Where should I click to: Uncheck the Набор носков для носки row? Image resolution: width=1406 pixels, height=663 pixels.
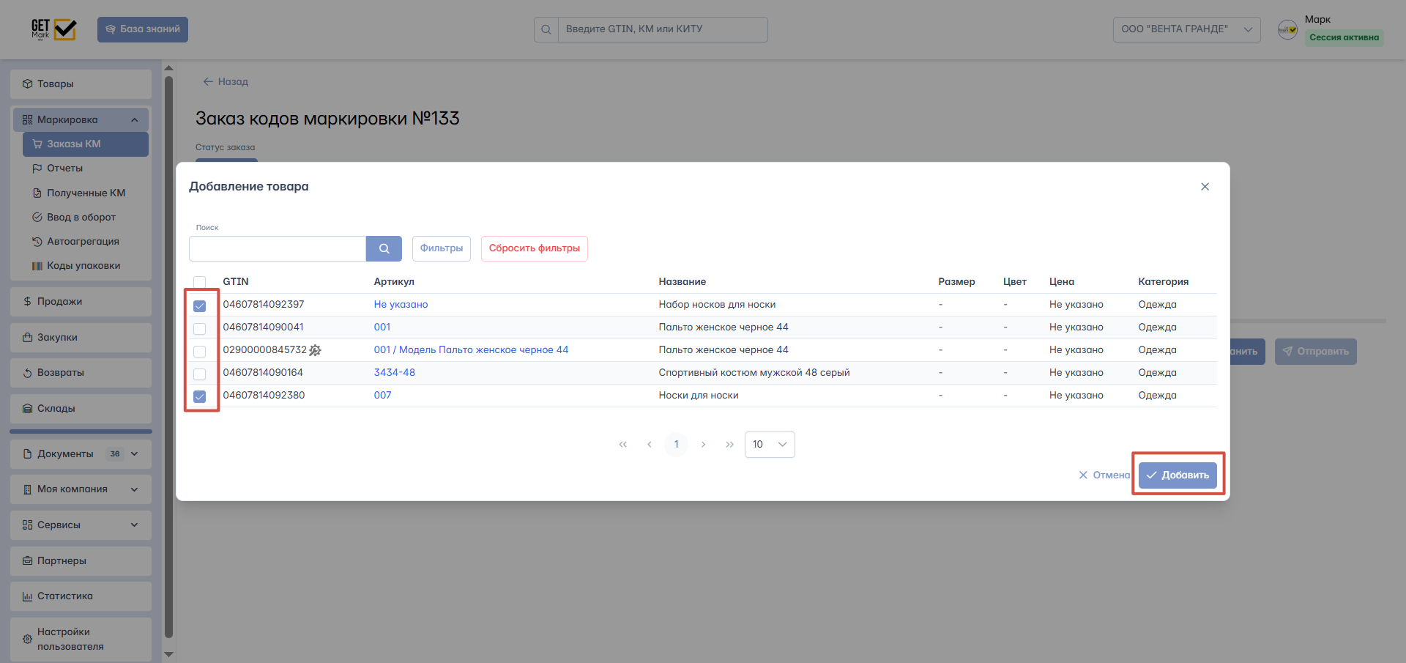[x=199, y=305]
